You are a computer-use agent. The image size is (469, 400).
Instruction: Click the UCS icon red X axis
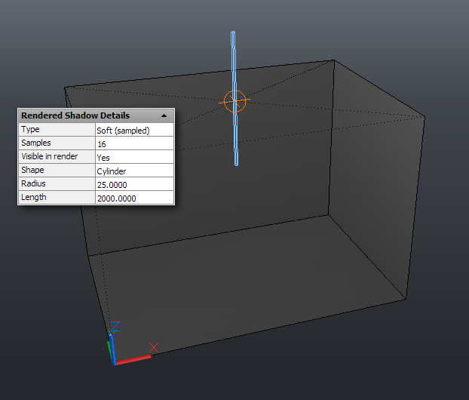point(133,359)
